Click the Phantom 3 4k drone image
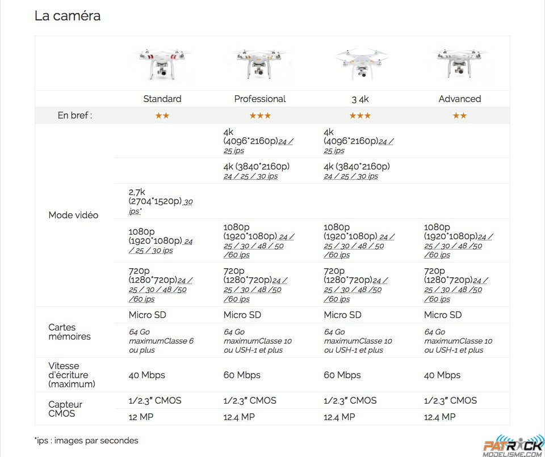 (360, 64)
